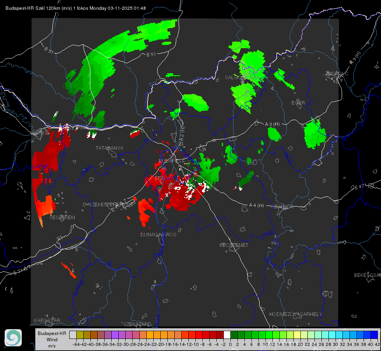Click the VESZPREM city label

point(62,218)
